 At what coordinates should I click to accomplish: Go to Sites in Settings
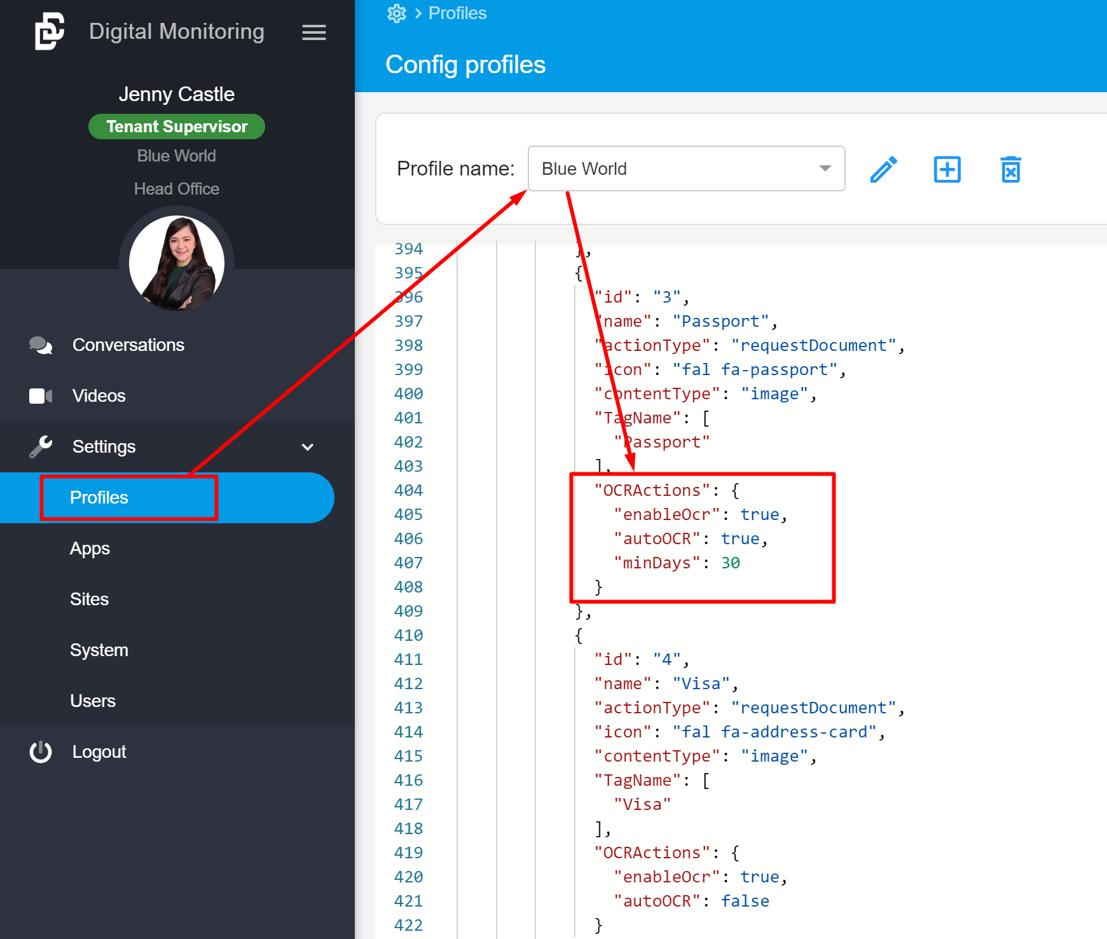click(x=89, y=600)
